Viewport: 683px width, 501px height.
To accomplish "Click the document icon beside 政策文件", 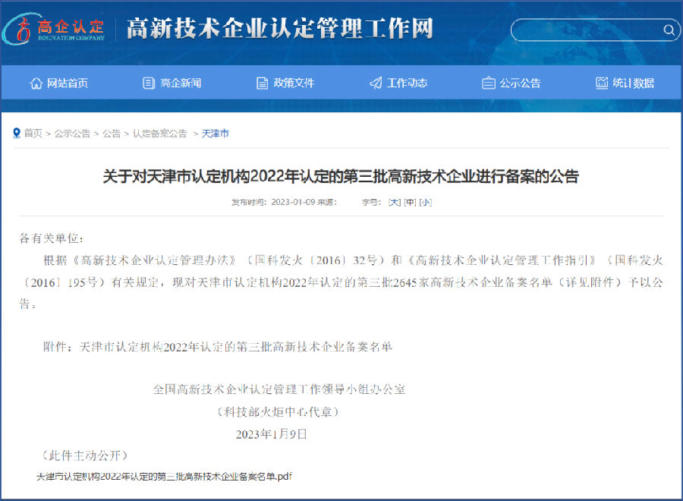I will pos(263,83).
